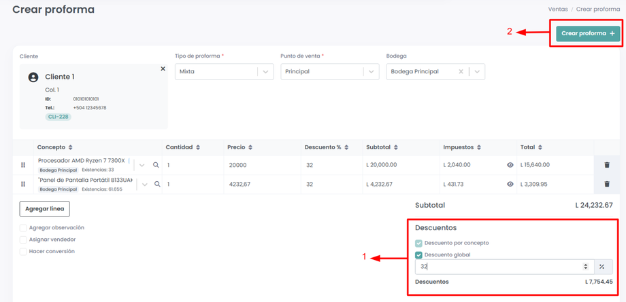Show tax details for first line
The width and height of the screenshot is (626, 302).
point(510,165)
